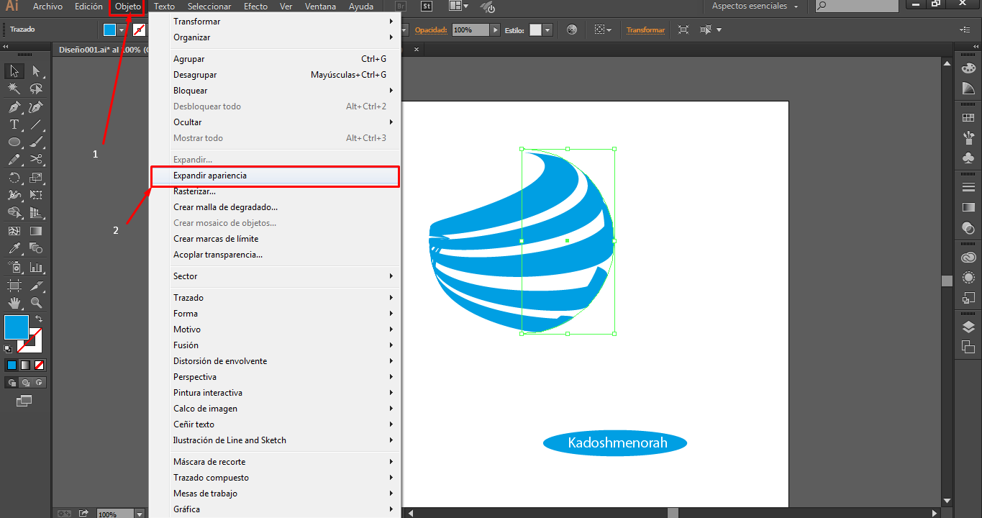This screenshot has width=982, height=518.
Task: Select the Selection (black arrow) tool
Action: [14, 71]
